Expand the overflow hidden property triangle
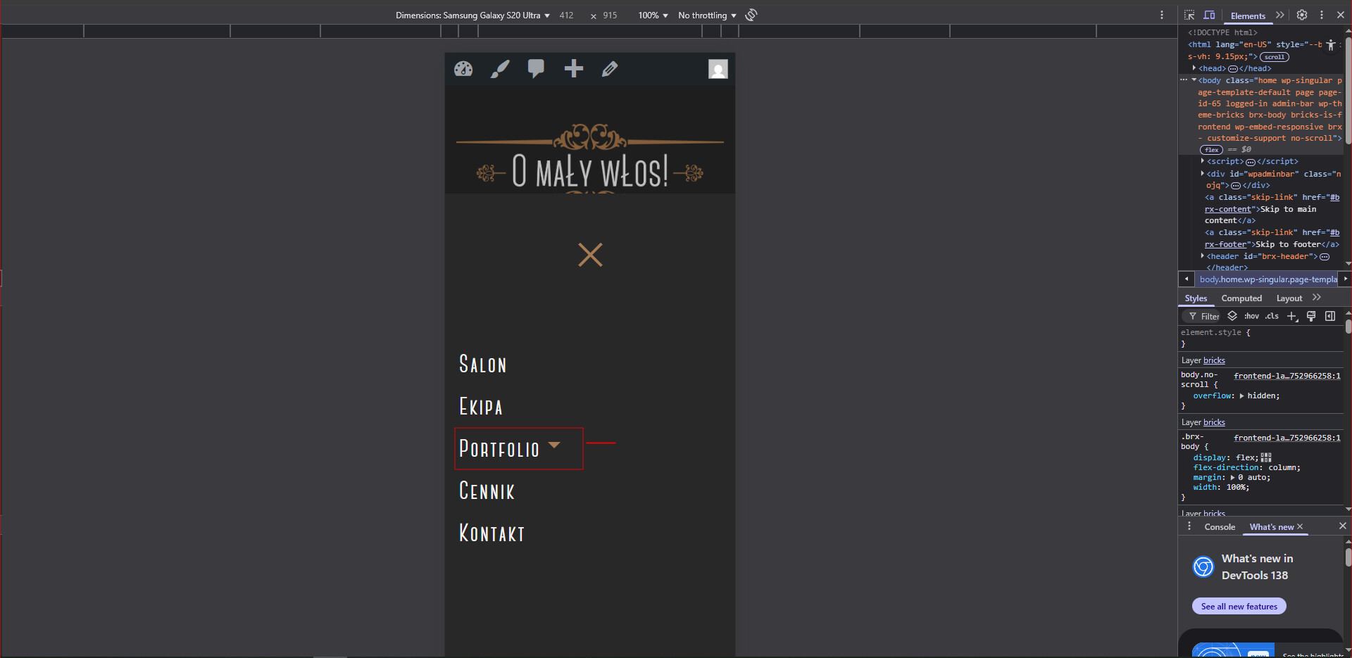Screen dimensions: 1352x658 pyautogui.click(x=1241, y=396)
